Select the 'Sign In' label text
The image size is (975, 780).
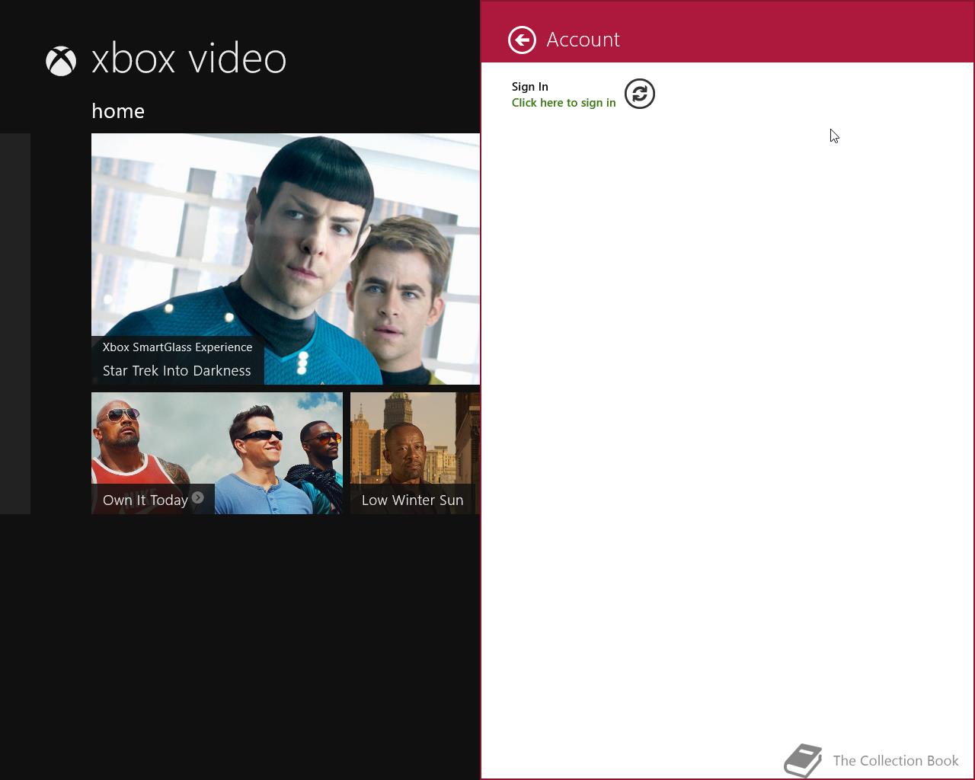pos(530,87)
